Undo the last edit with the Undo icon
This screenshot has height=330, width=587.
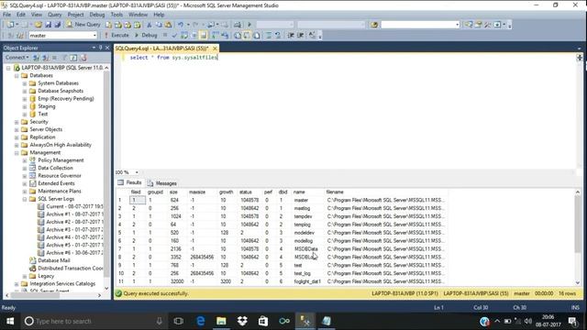pyautogui.click(x=181, y=25)
